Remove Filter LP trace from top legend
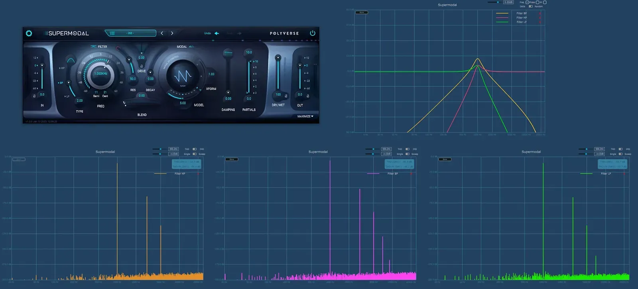Viewport: 638px width, 289px height. coord(540,22)
